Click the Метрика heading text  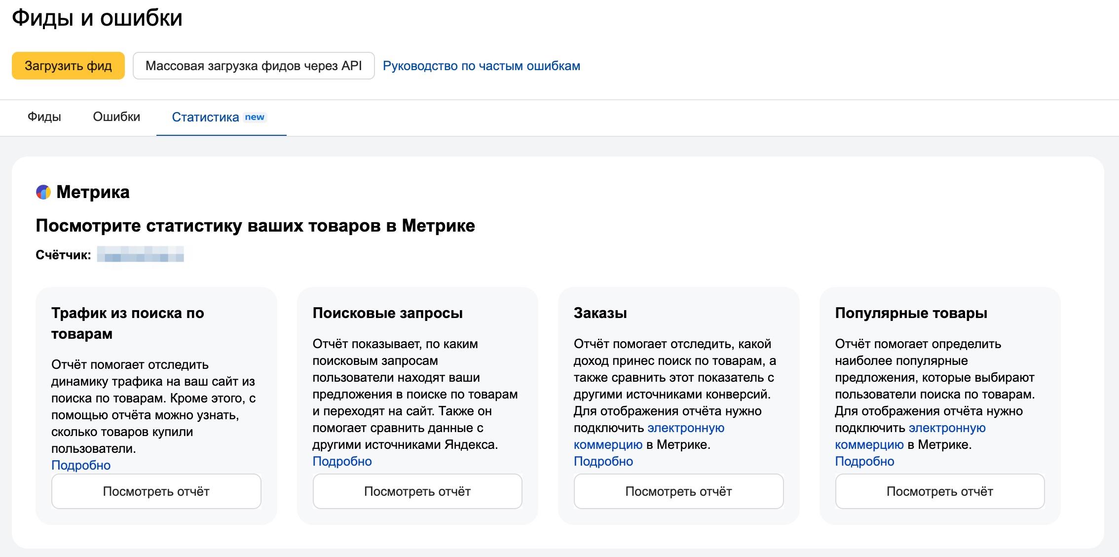click(93, 192)
